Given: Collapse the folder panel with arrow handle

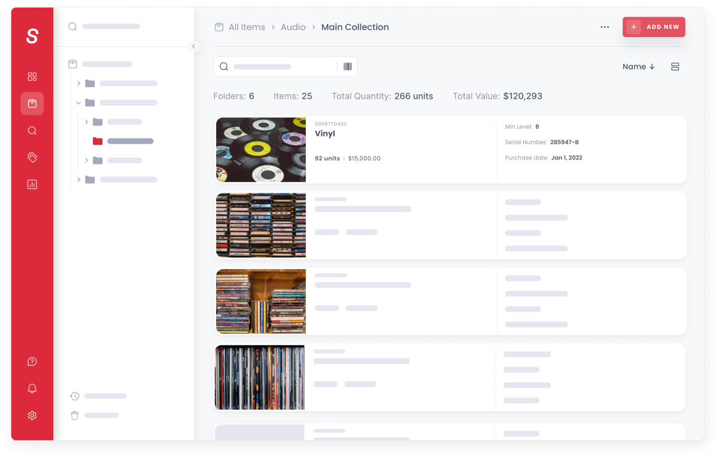Looking at the screenshot, I should 194,46.
